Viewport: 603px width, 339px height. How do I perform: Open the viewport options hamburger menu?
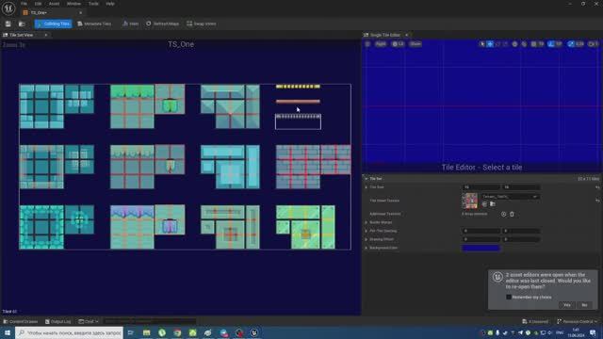point(367,44)
